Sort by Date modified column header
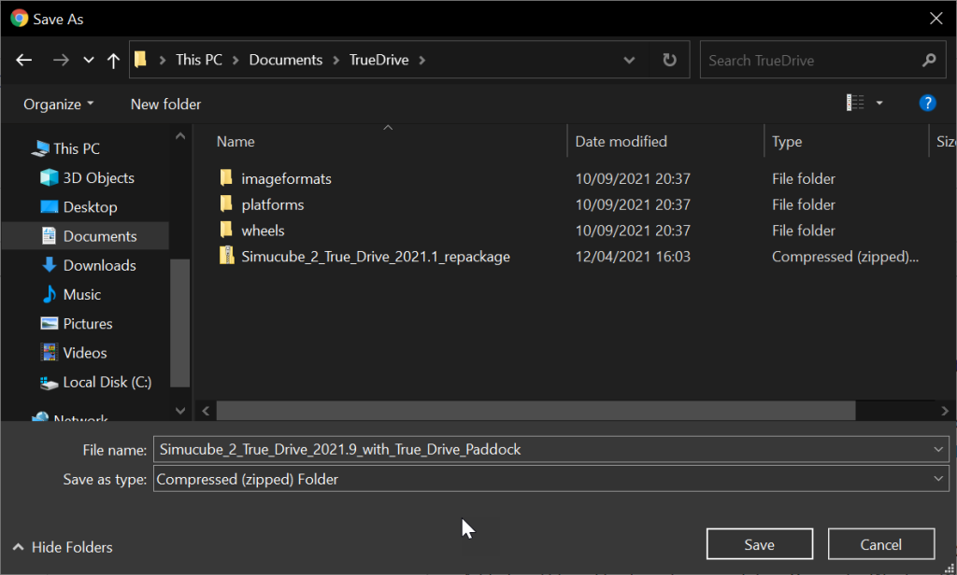 pos(621,142)
